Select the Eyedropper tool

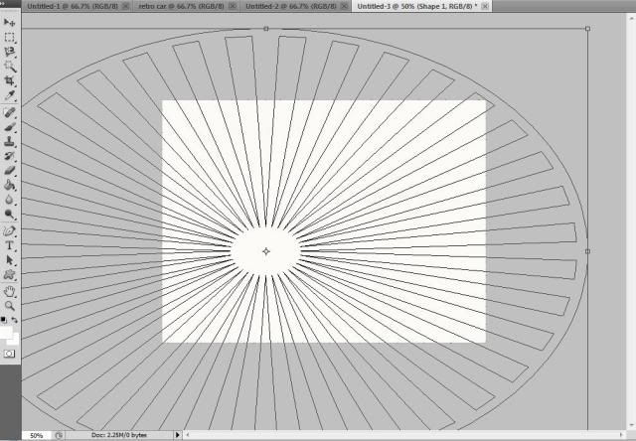click(x=9, y=95)
